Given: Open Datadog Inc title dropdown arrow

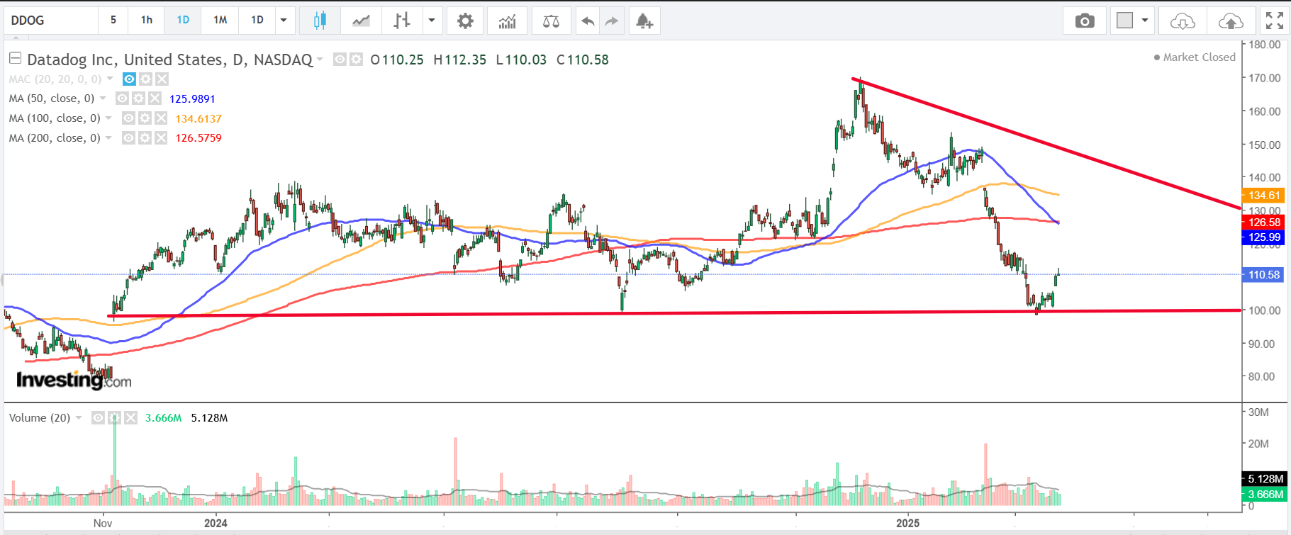Looking at the screenshot, I should 320,60.
